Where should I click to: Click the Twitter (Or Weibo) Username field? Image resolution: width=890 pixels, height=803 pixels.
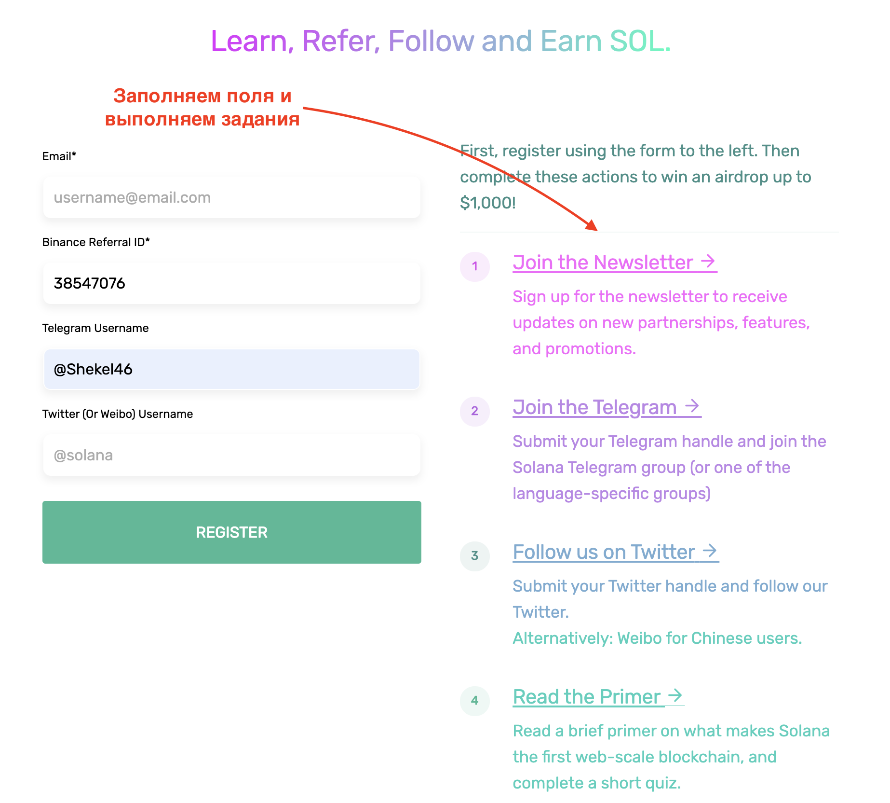point(231,455)
